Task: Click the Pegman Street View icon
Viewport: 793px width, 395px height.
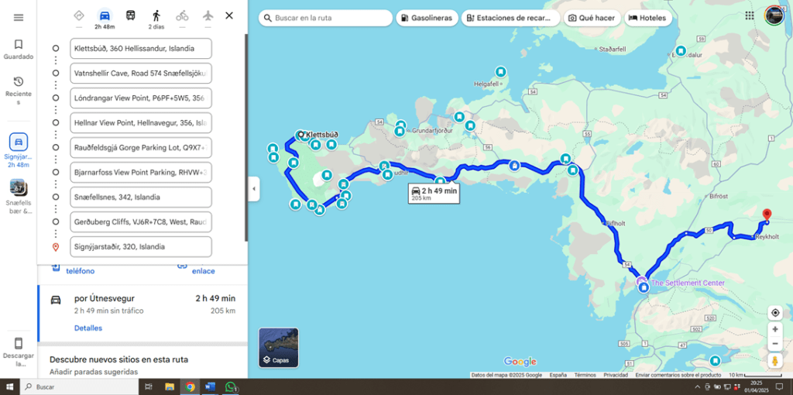Action: point(774,361)
